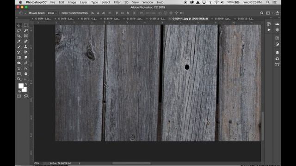296x166 pixels.
Task: Click the horizontal scrollbar thumb
Action: [131, 163]
